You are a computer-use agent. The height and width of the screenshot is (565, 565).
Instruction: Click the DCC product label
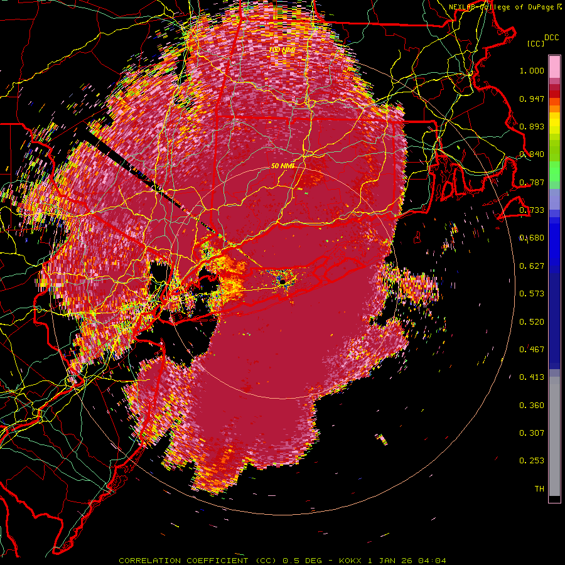click(551, 37)
